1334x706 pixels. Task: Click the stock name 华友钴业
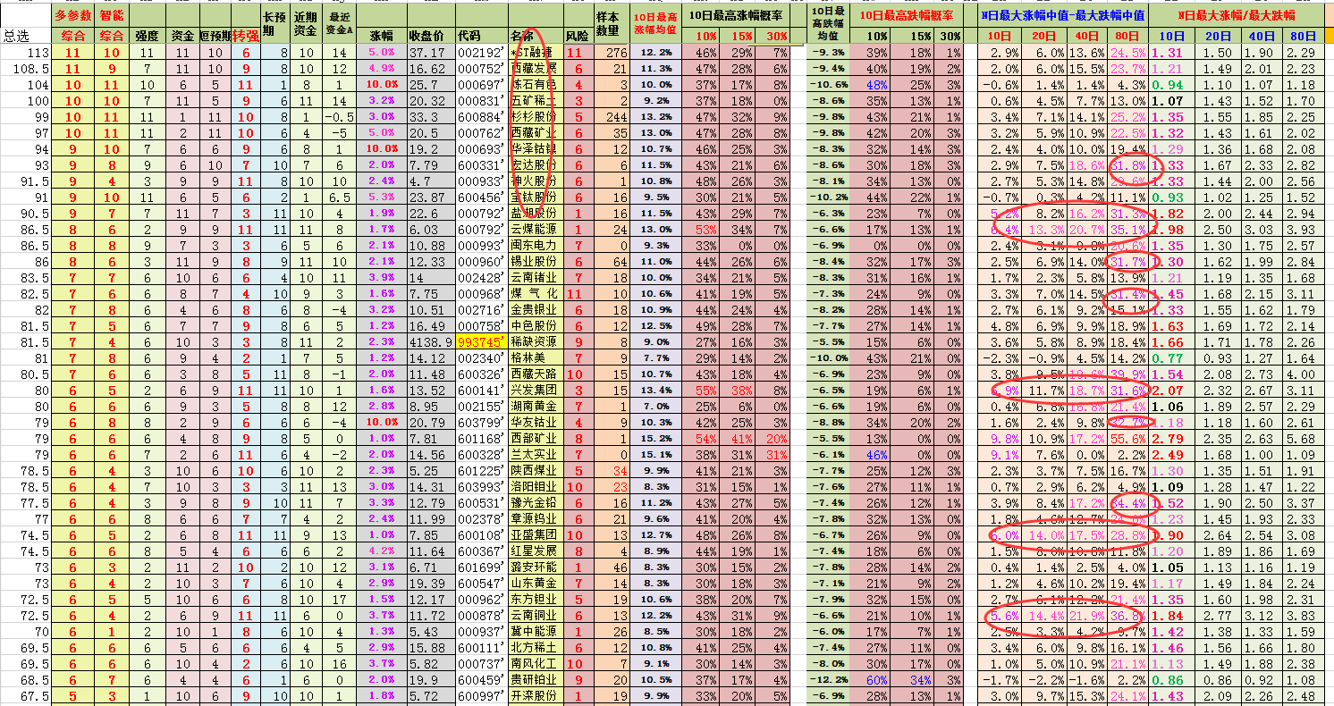535,423
